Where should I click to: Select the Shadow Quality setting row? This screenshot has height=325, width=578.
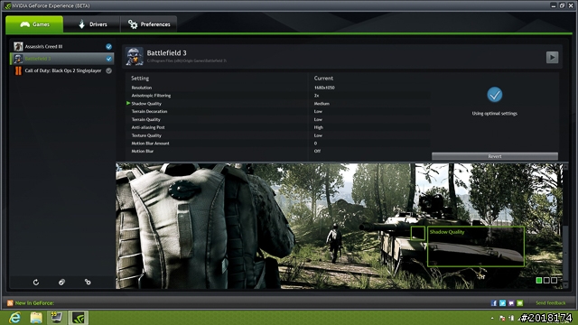[278, 104]
